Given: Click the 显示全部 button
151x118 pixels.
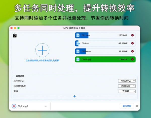Looking at the screenshot, I should pos(127,106).
